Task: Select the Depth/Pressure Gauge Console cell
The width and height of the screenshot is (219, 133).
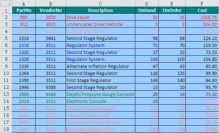Action: point(100,94)
